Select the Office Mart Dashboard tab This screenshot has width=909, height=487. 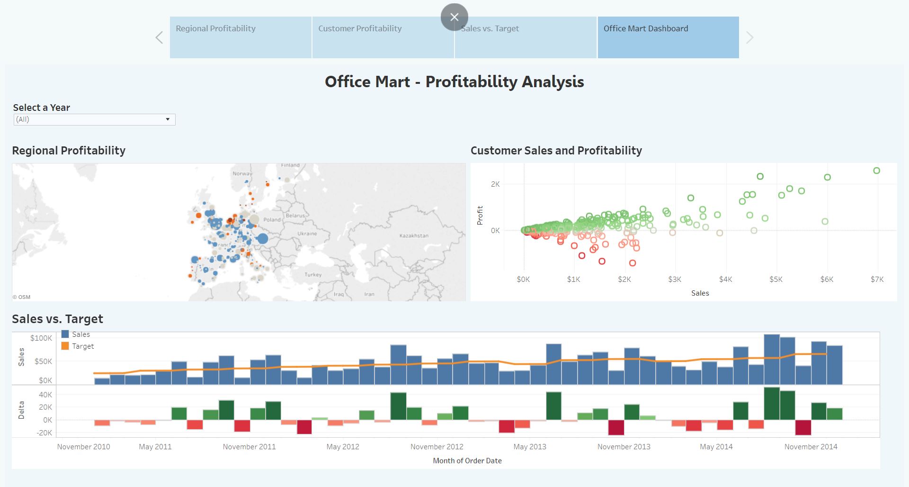(668, 37)
